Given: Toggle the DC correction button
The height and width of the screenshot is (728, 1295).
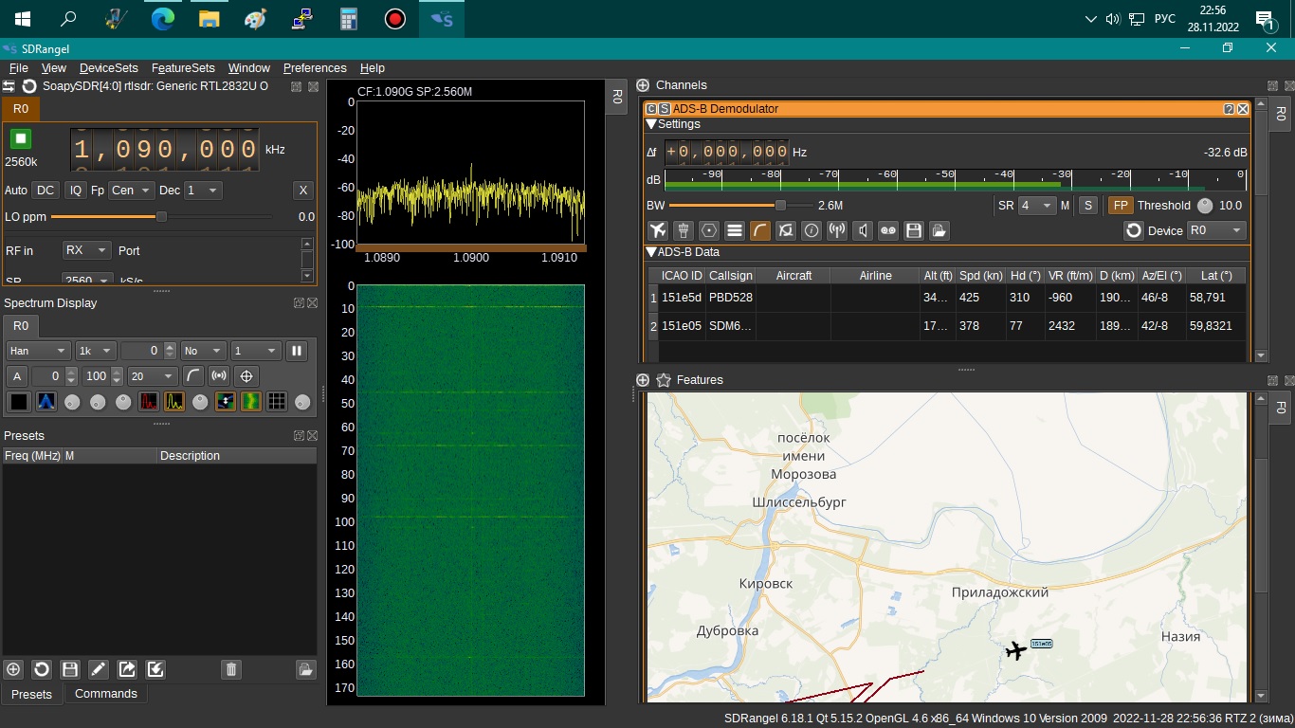Looking at the screenshot, I should click(46, 190).
